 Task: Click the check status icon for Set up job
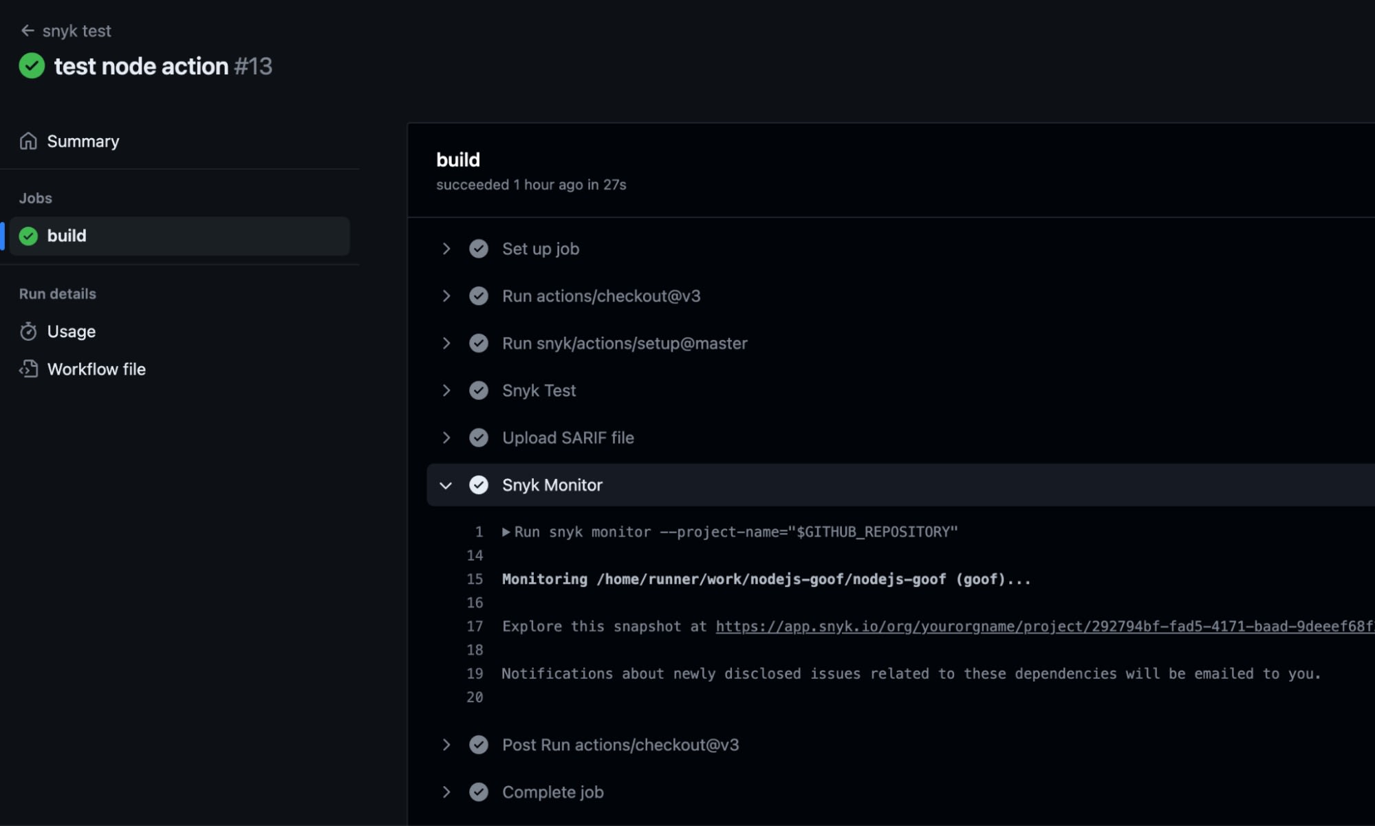(479, 249)
